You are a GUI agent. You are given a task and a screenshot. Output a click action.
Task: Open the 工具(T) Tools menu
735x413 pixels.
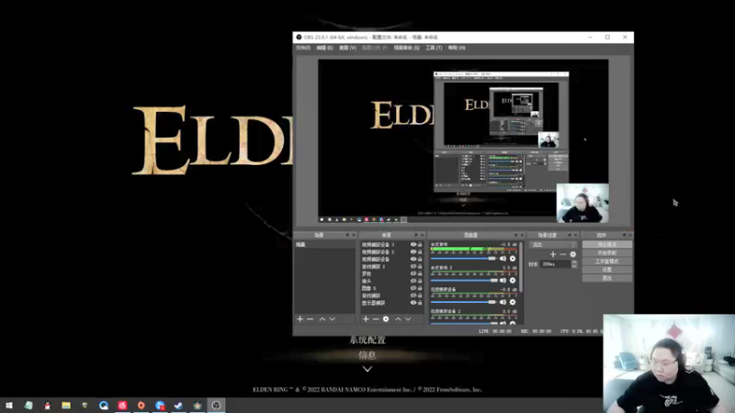434,48
